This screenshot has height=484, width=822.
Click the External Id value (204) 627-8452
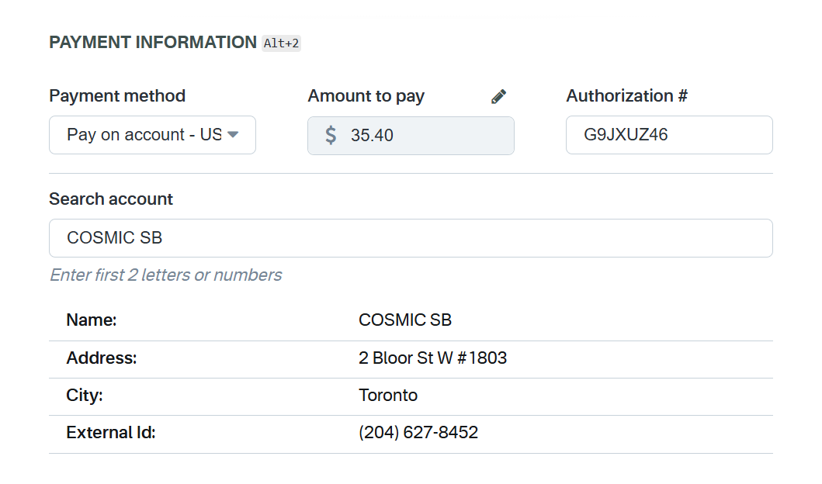[418, 433]
